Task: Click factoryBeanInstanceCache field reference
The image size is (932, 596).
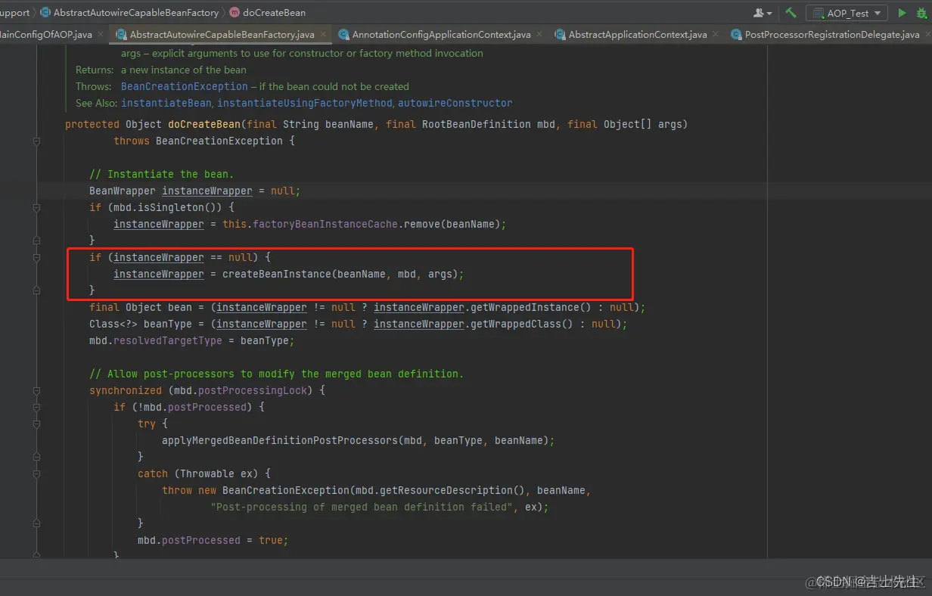Action: [325, 224]
